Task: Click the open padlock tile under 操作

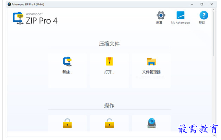Action: (109, 123)
